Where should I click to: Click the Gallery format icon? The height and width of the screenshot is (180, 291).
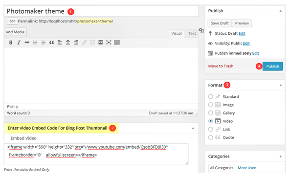[218, 113]
